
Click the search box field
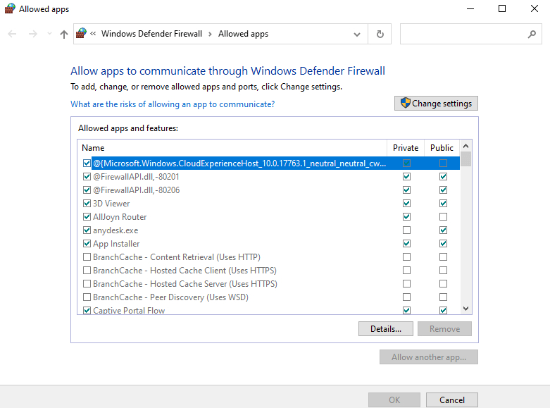[470, 34]
